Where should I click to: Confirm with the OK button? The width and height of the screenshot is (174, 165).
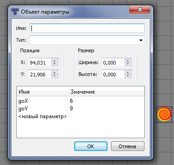pos(91,146)
